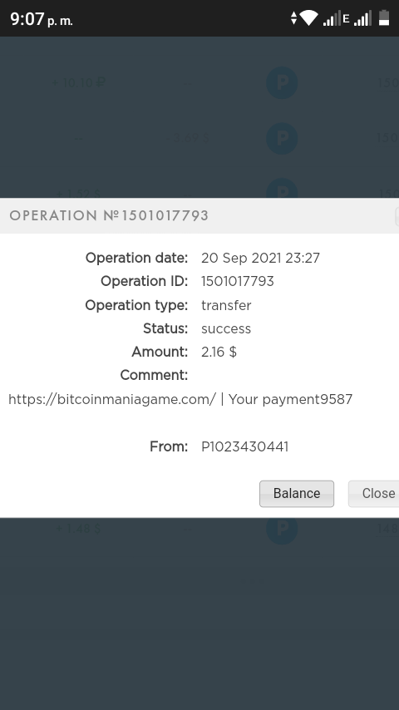Screen dimensions: 399x710
Task: Click the amount value 2.16 $
Action: pyautogui.click(x=219, y=352)
